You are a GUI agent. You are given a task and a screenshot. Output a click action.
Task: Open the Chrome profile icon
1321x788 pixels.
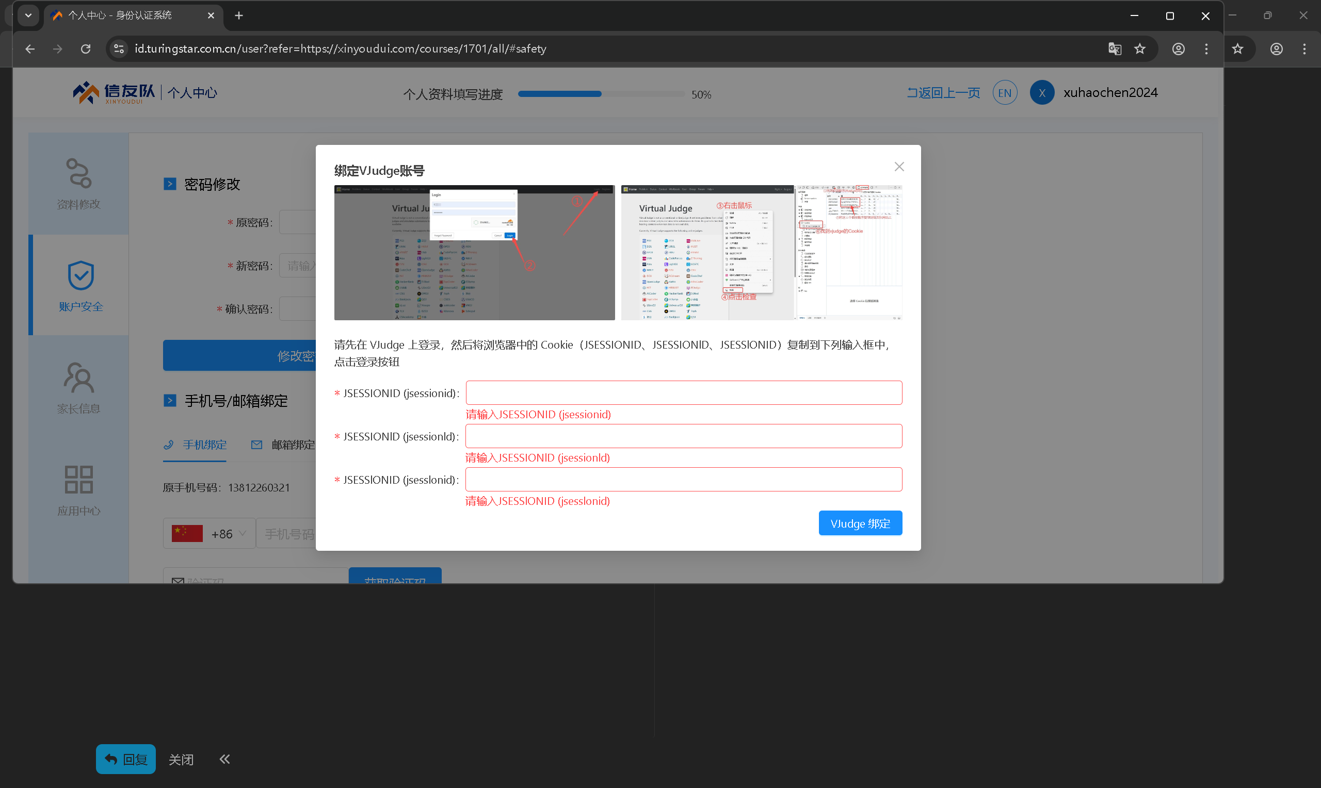click(1178, 49)
